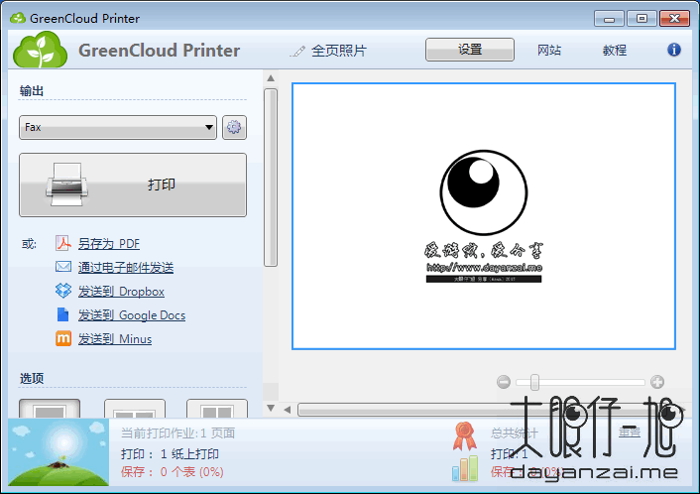The image size is (700, 494).
Task: Click the 打印: 1 纸上打印 text
Action: tap(170, 453)
